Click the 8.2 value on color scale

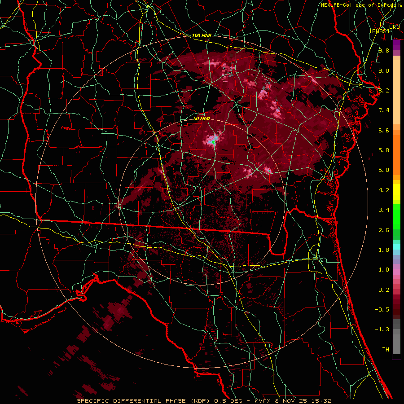pos(384,90)
